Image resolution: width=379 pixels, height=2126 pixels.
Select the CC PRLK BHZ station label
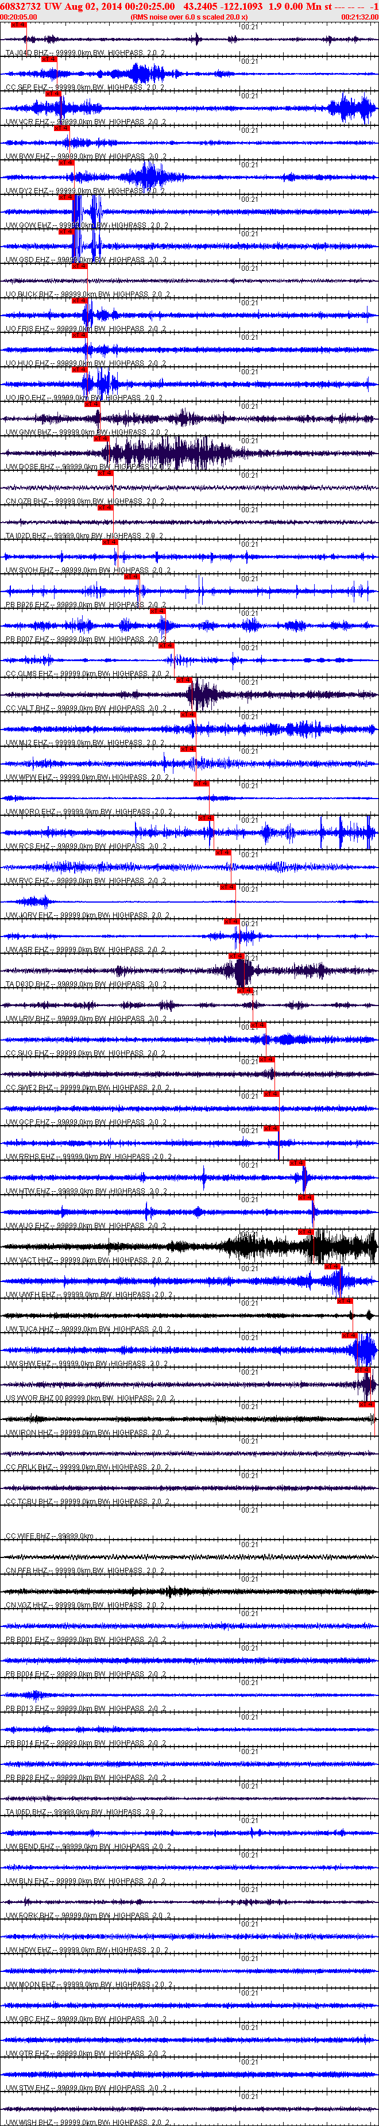point(87,1467)
